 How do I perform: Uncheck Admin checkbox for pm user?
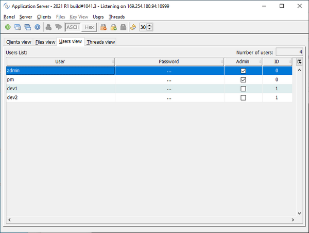coord(243,80)
